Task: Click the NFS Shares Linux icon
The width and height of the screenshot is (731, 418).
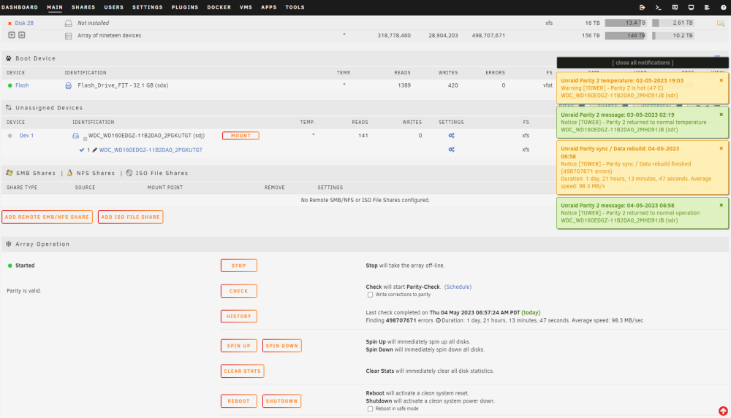Action: click(70, 173)
